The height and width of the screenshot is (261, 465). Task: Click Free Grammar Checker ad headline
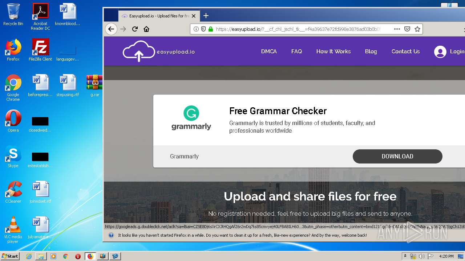pos(278,111)
